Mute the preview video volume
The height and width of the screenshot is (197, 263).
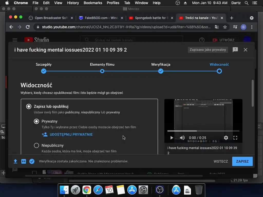pyautogui.click(x=182, y=138)
